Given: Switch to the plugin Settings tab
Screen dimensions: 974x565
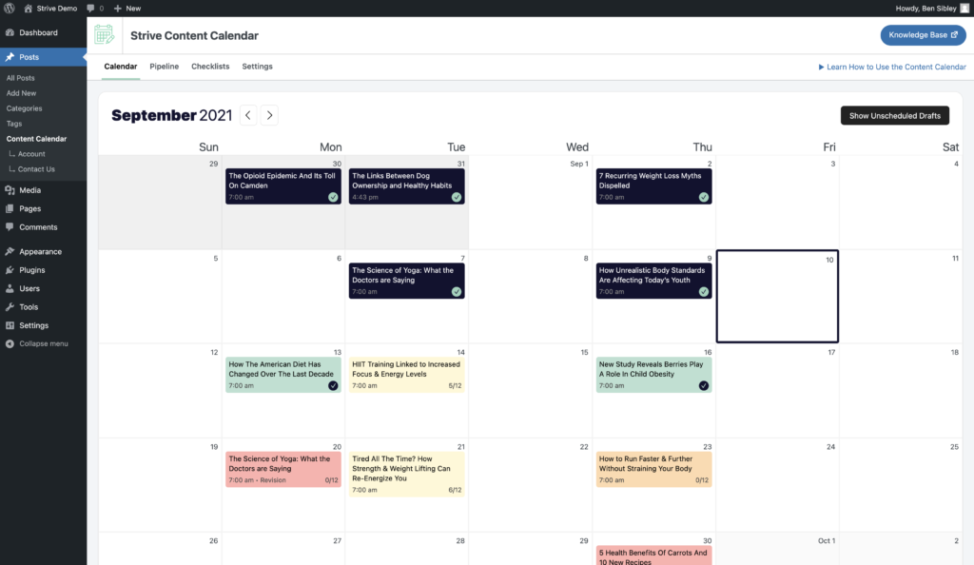Looking at the screenshot, I should click(257, 67).
